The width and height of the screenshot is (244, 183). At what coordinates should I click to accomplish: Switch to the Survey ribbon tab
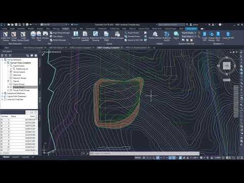coord(74,28)
